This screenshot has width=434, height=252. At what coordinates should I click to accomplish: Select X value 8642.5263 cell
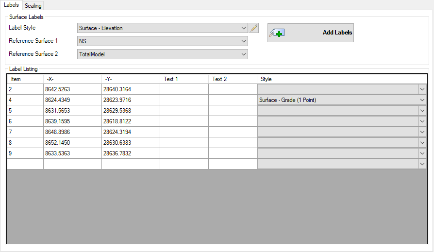pos(72,89)
